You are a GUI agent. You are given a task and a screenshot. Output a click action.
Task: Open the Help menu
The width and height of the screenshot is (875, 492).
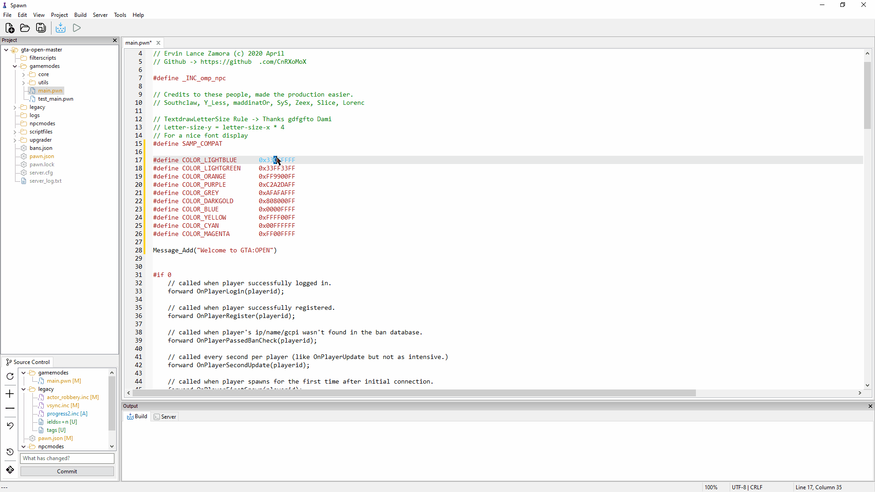[138, 15]
